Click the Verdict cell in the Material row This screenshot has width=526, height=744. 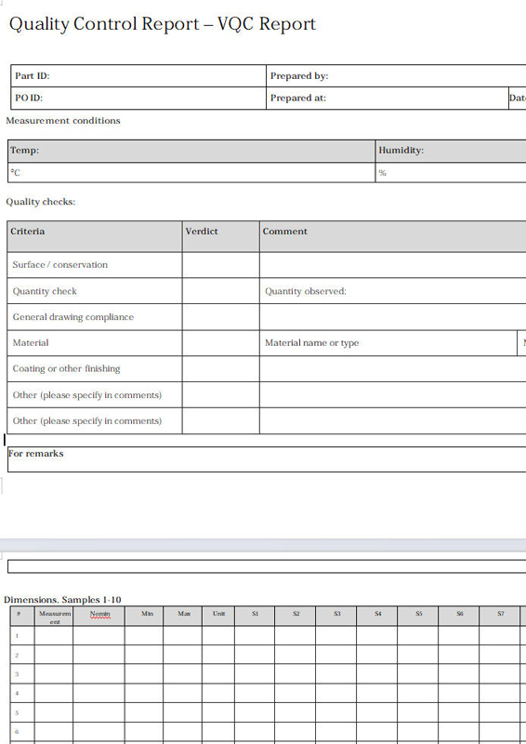click(x=220, y=343)
